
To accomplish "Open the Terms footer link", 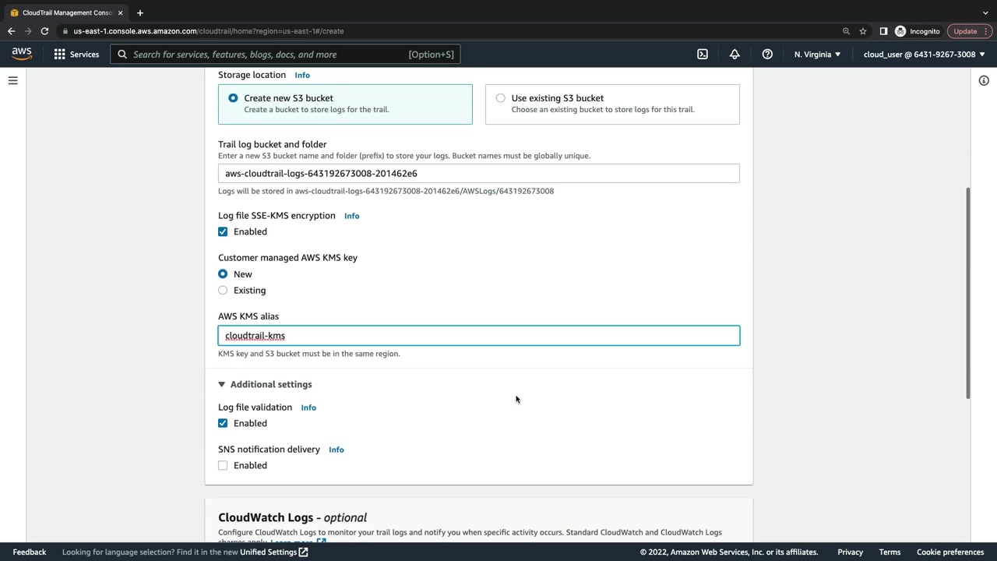I will tap(890, 552).
